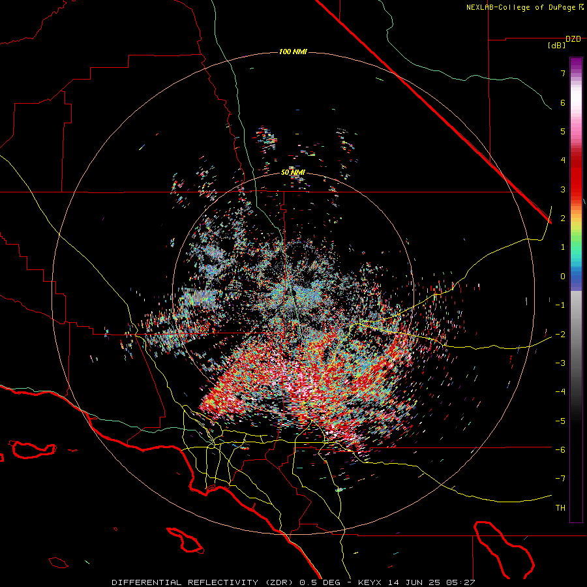This screenshot has height=587, width=587.
Task: Select the DZD product label
Action: 573,39
